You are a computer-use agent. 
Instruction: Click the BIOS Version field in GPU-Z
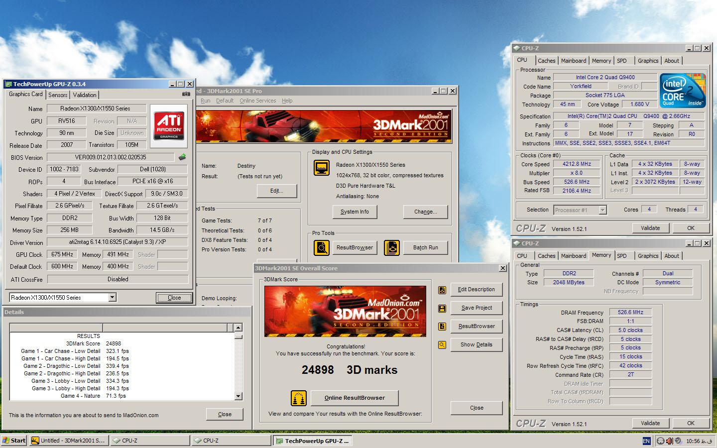(x=111, y=157)
